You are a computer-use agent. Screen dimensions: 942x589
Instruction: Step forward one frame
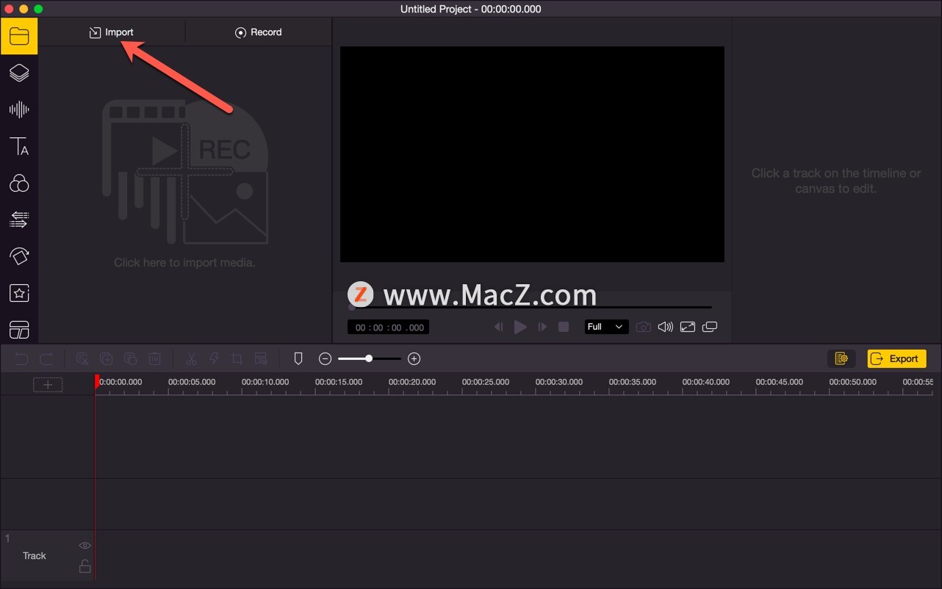tap(542, 327)
